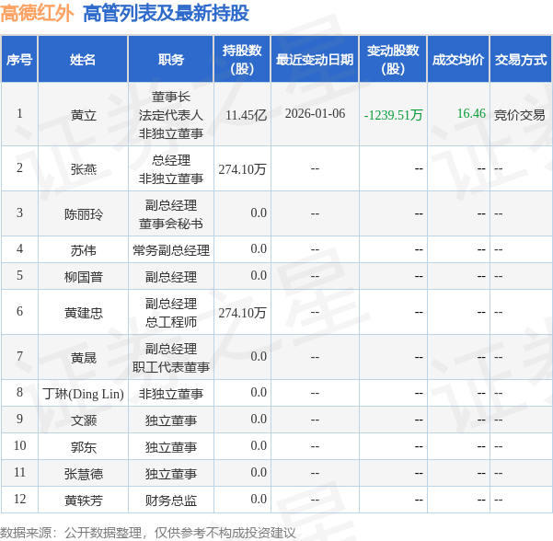Click the 16.46 average price value

[x=471, y=113]
